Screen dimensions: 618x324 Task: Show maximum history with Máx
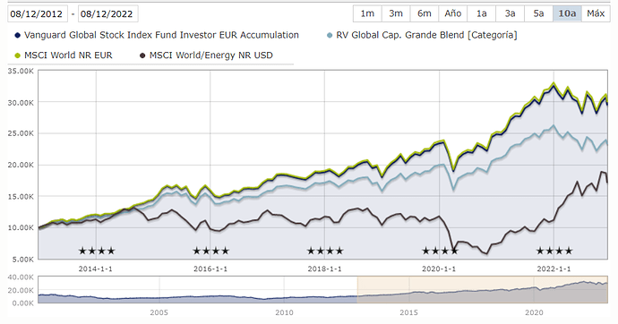[x=596, y=13]
